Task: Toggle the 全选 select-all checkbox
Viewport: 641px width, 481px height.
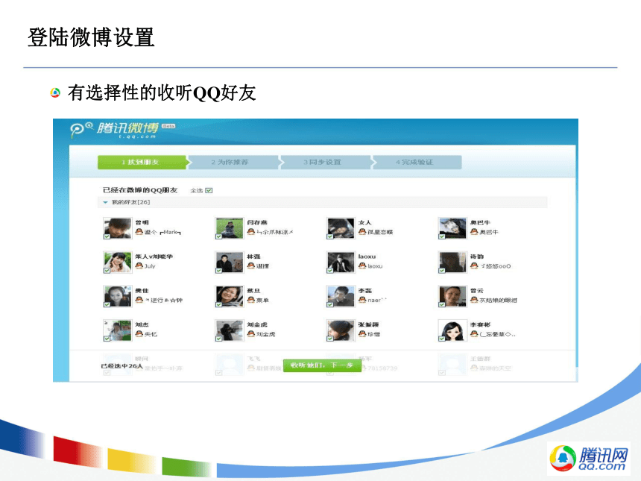Action: 209,190
